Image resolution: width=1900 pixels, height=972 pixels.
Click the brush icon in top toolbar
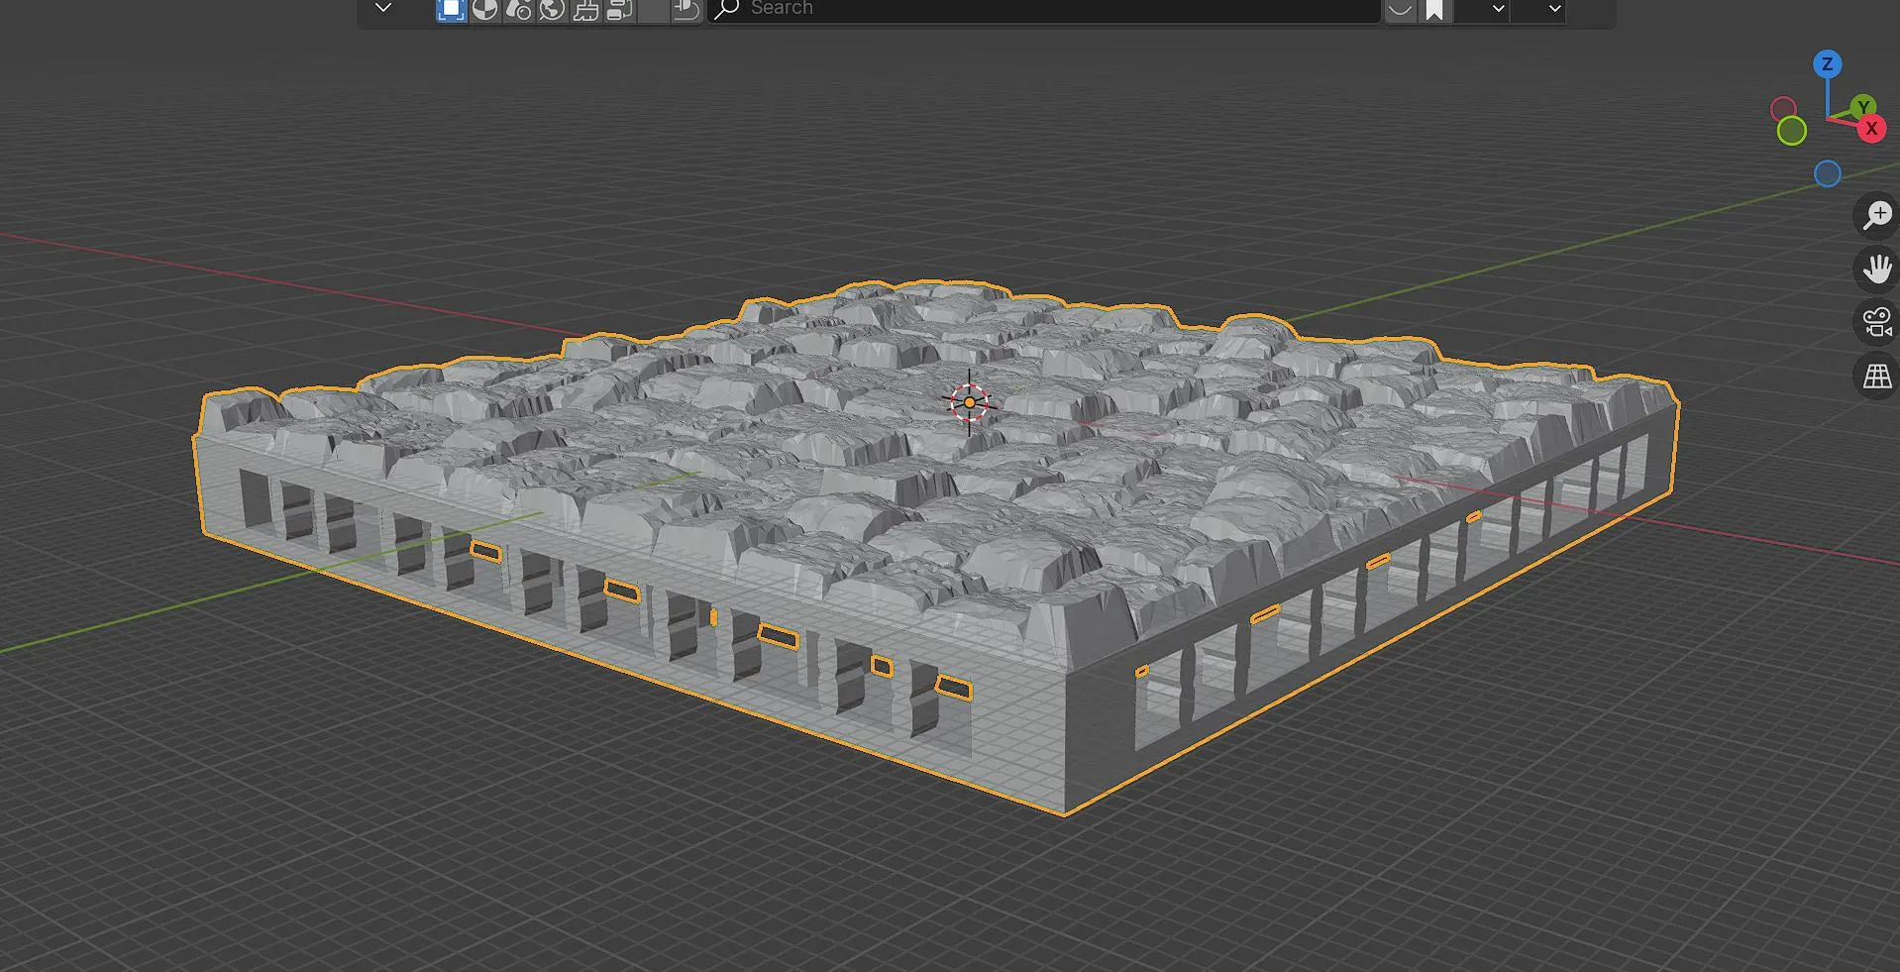[x=585, y=10]
